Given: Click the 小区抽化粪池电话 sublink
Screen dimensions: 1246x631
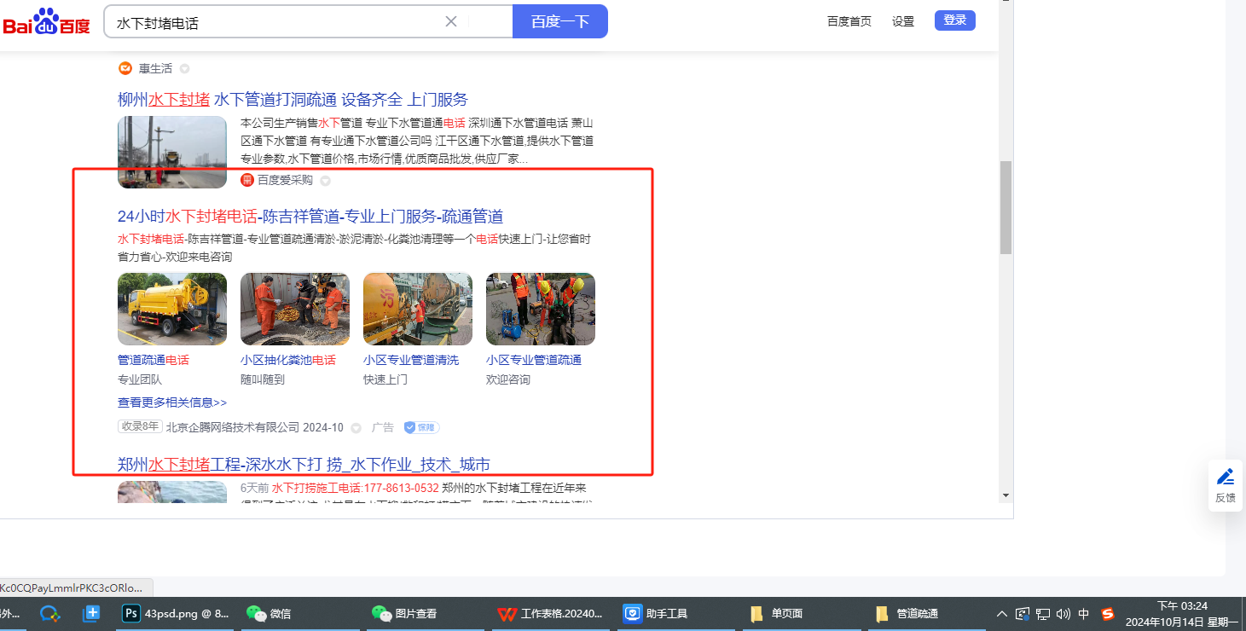Looking at the screenshot, I should (x=288, y=360).
